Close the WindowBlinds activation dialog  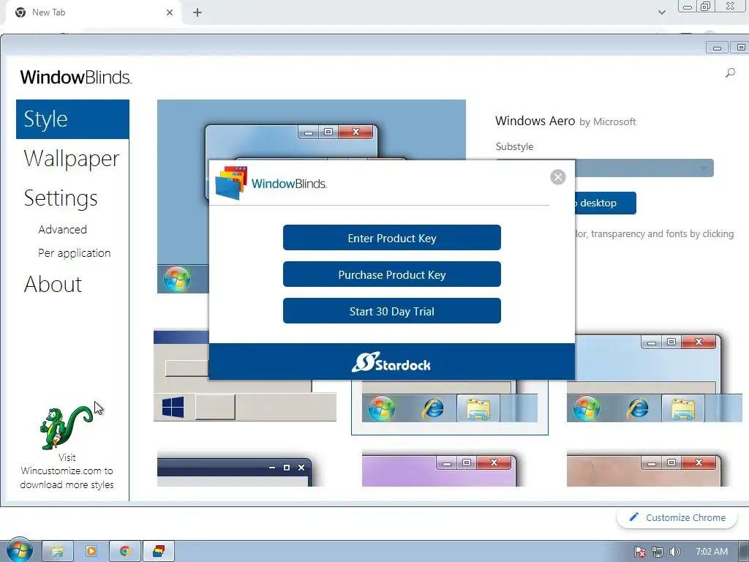click(557, 177)
